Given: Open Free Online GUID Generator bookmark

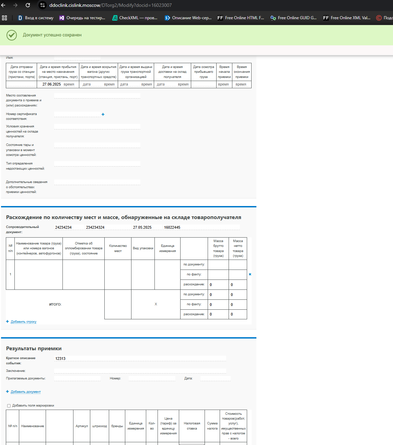Looking at the screenshot, I should pyautogui.click(x=293, y=18).
